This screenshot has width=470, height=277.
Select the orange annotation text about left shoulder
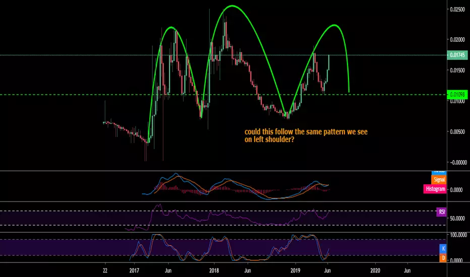(x=306, y=135)
